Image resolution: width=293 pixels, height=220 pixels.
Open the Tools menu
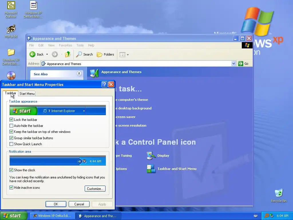80,45
